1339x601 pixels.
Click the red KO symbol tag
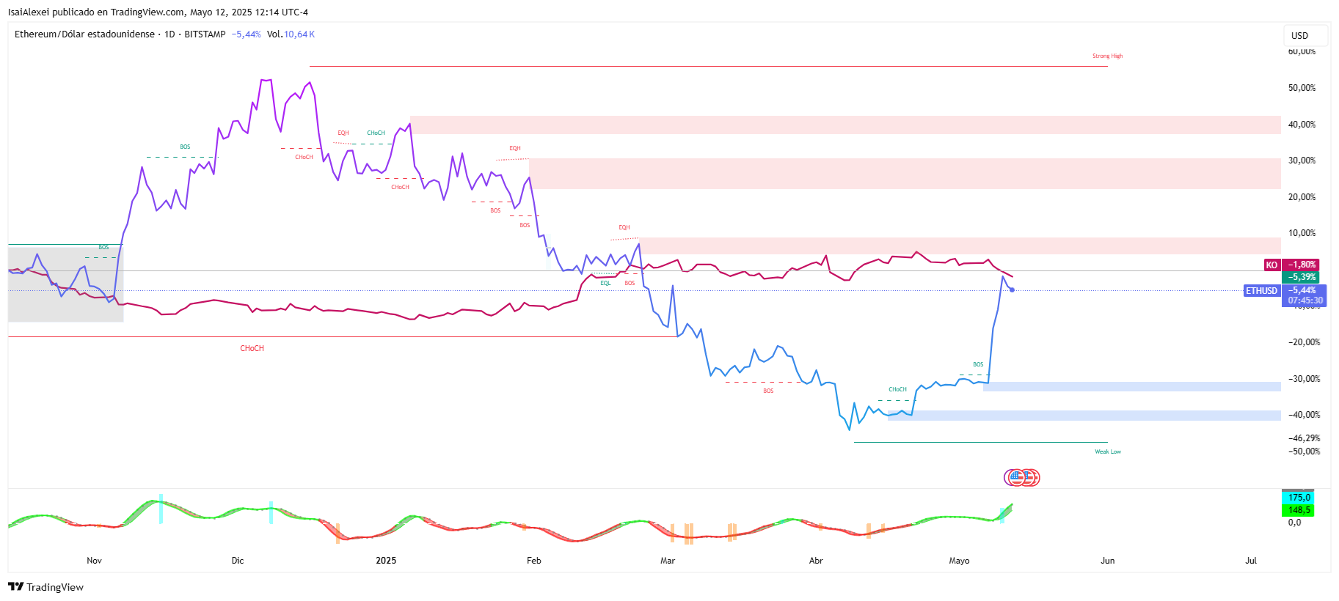[1271, 265]
